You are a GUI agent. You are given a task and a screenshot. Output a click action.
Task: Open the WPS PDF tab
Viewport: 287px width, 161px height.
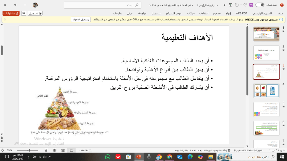click(241, 13)
